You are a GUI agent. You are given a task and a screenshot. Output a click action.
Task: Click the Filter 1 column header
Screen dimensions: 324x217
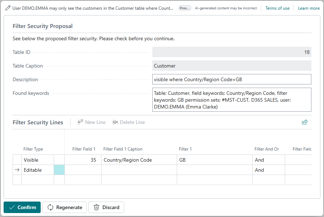pyautogui.click(x=185, y=149)
